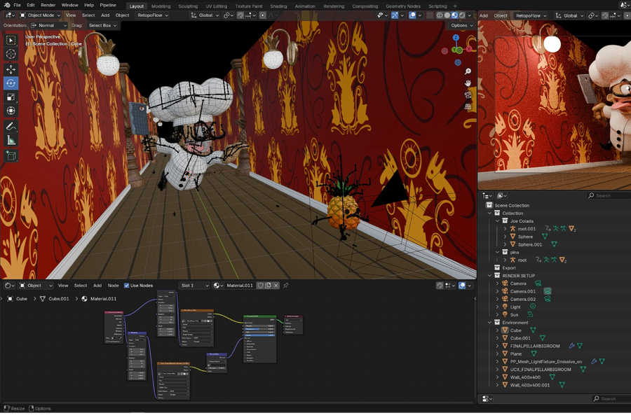Viewport: 631px width, 420px height.
Task: Click the Blender logo menu
Action: (x=7, y=5)
